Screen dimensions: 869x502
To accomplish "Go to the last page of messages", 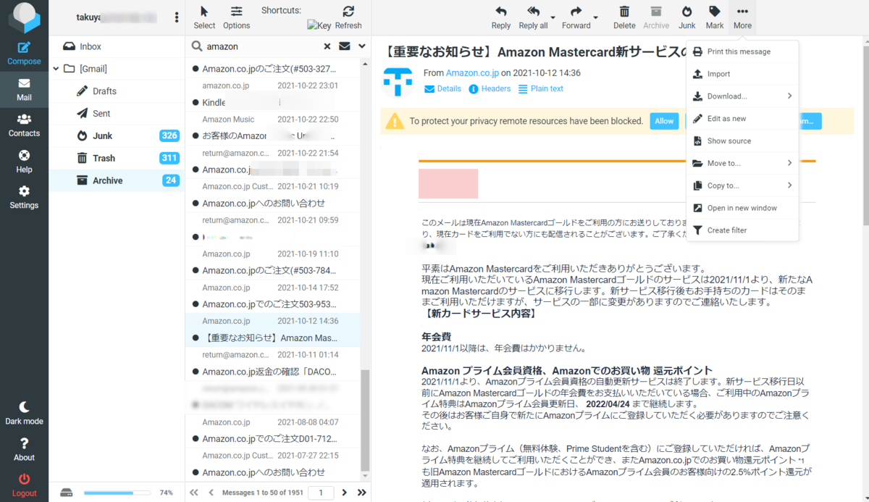I will tap(361, 493).
